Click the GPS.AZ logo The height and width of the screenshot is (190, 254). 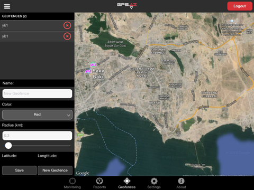click(x=127, y=6)
